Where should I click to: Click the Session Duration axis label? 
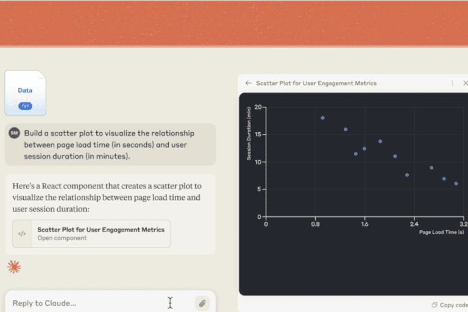coord(249,133)
